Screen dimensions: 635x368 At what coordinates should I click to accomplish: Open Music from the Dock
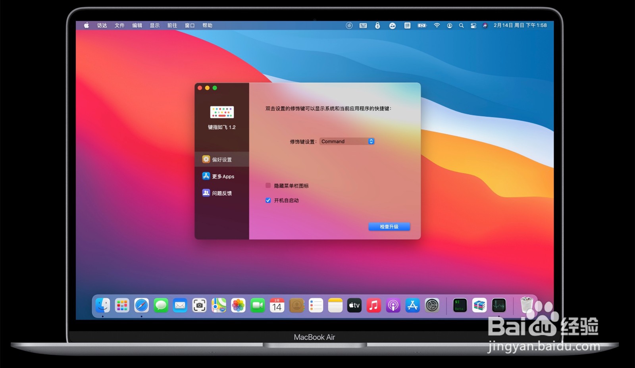pyautogui.click(x=374, y=305)
